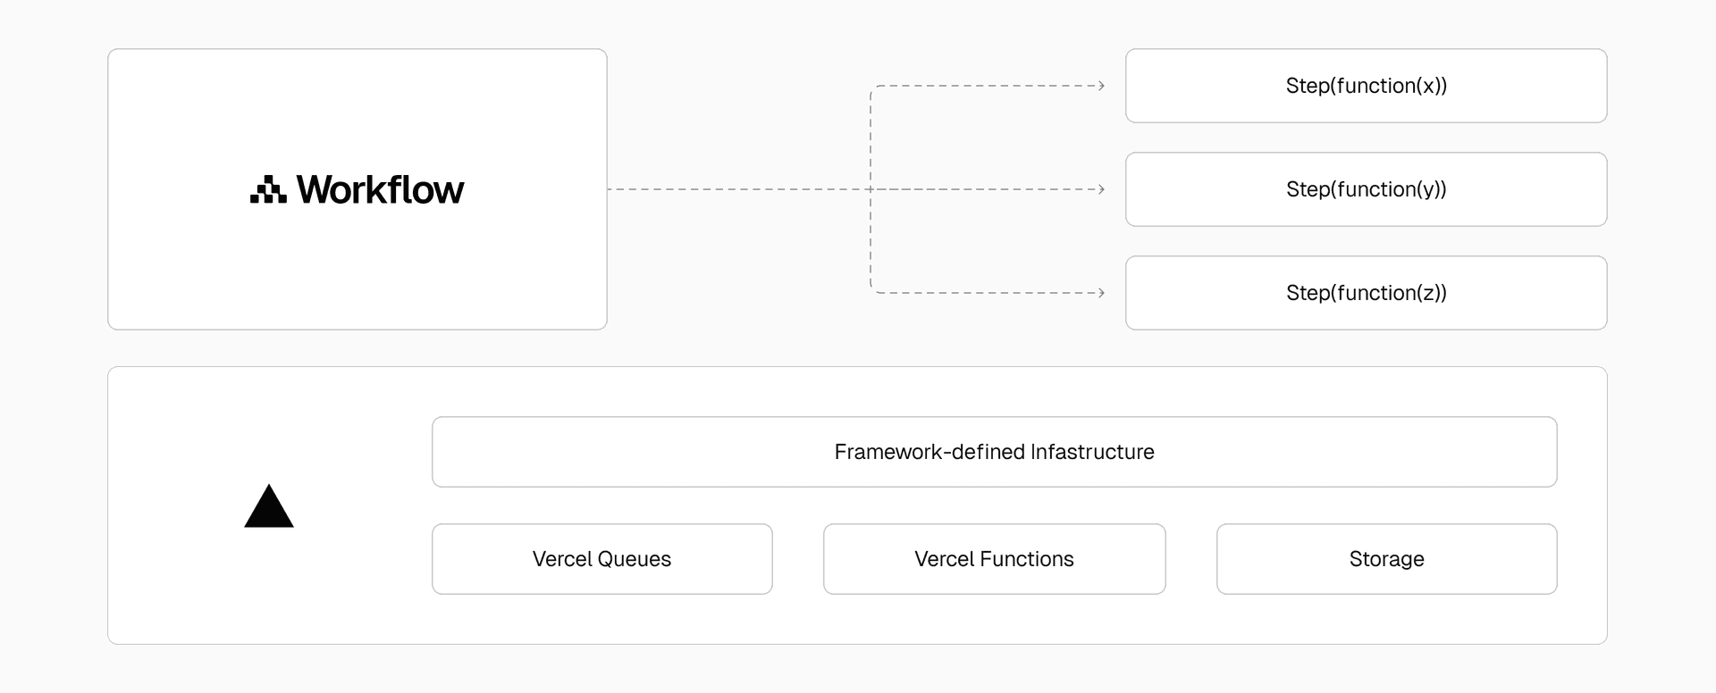Select the Step(function(z)) box

(1366, 293)
